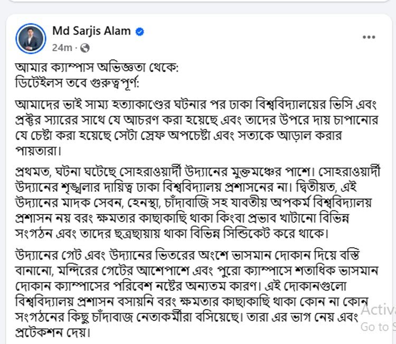Image resolution: width=396 pixels, height=344 pixels.
Task: Click the word 'পায়তারা।' ending second paragraph
Action: pyautogui.click(x=38, y=151)
